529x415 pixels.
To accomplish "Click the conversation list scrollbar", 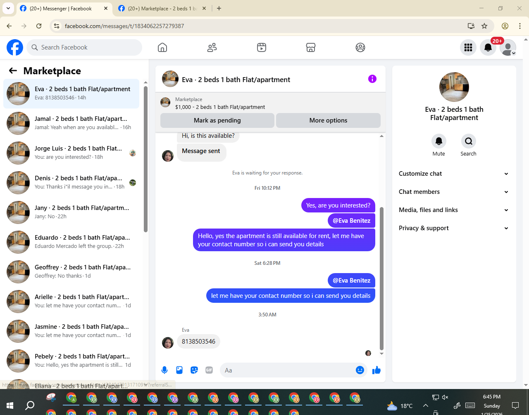I will point(145,159).
